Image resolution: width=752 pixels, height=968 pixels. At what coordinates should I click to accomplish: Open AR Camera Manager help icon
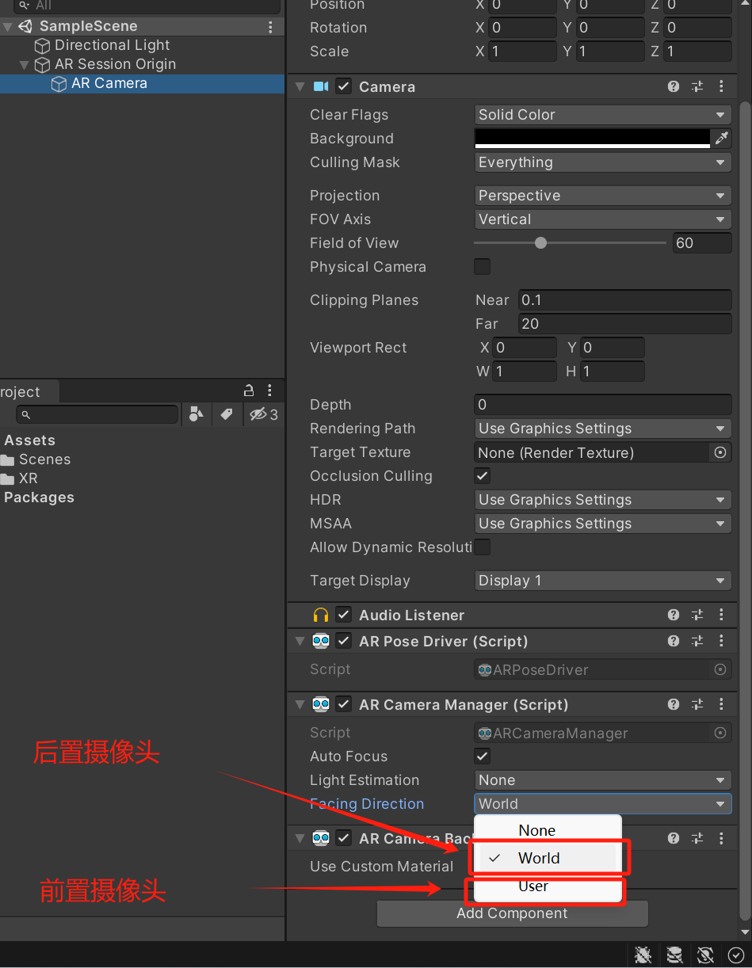click(x=674, y=704)
